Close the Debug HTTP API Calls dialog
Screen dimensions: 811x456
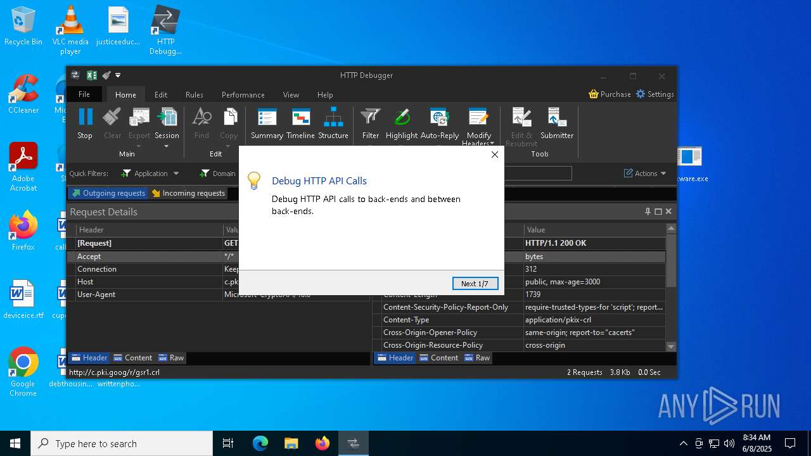(495, 155)
